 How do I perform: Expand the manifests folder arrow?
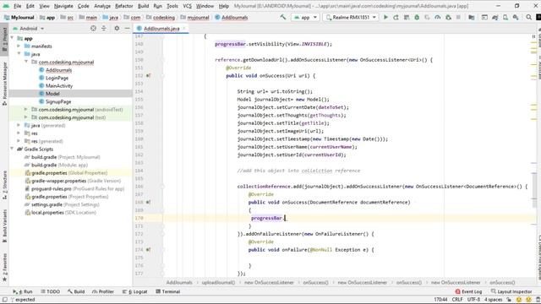(19, 46)
